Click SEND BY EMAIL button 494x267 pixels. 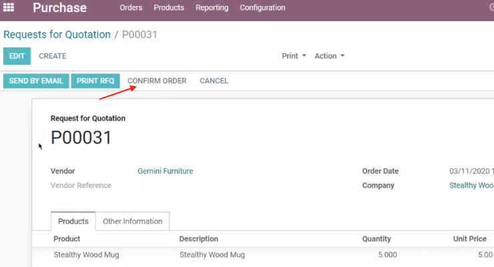click(x=36, y=81)
